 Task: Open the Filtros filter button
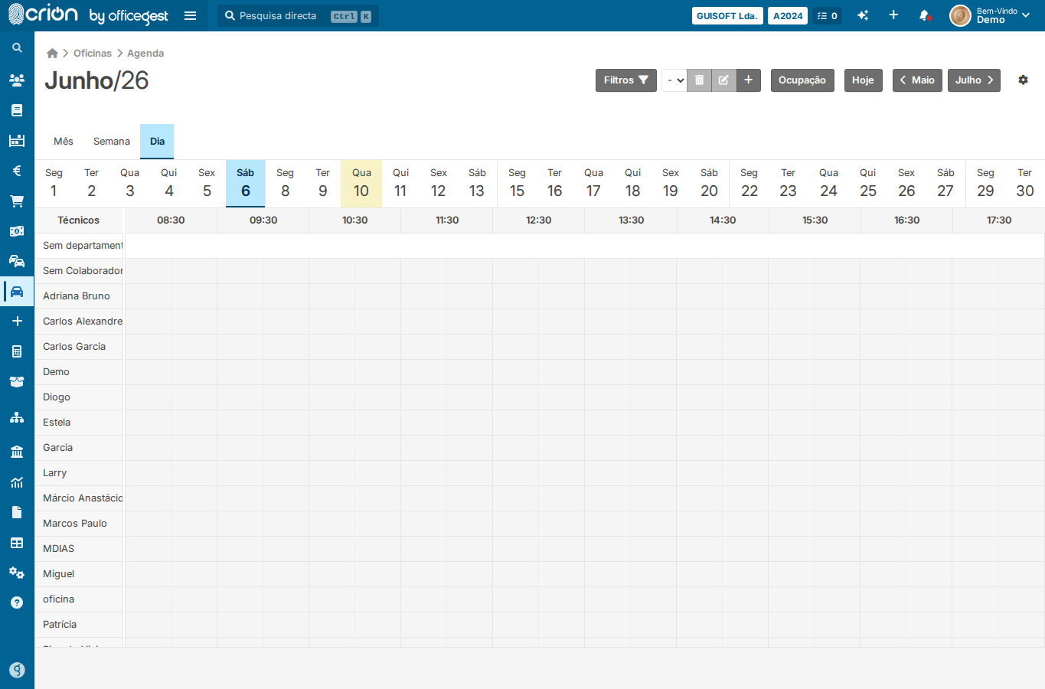coord(626,80)
